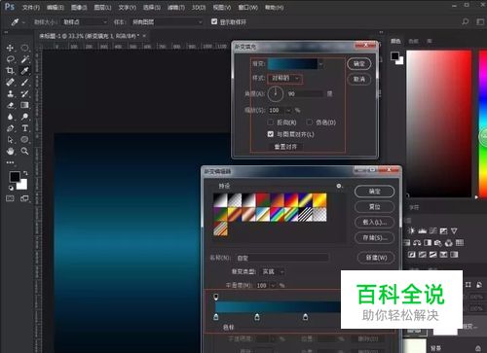Select the Hand tool
Viewport: 487px width, 353px height.
click(x=10, y=151)
